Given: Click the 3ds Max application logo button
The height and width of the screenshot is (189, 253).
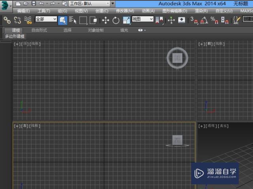Looking at the screenshot, I should coord(6,6).
